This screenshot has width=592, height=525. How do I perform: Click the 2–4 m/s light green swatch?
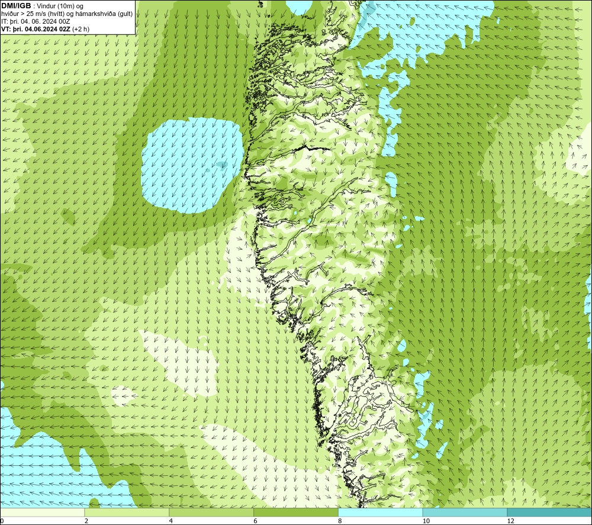pyautogui.click(x=127, y=512)
